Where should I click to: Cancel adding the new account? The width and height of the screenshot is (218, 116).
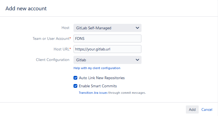click(x=207, y=109)
